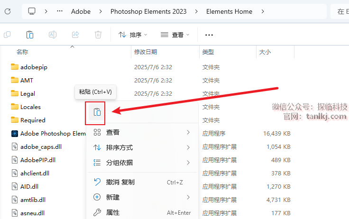Click the refresh icon in address bar

(x=8, y=11)
